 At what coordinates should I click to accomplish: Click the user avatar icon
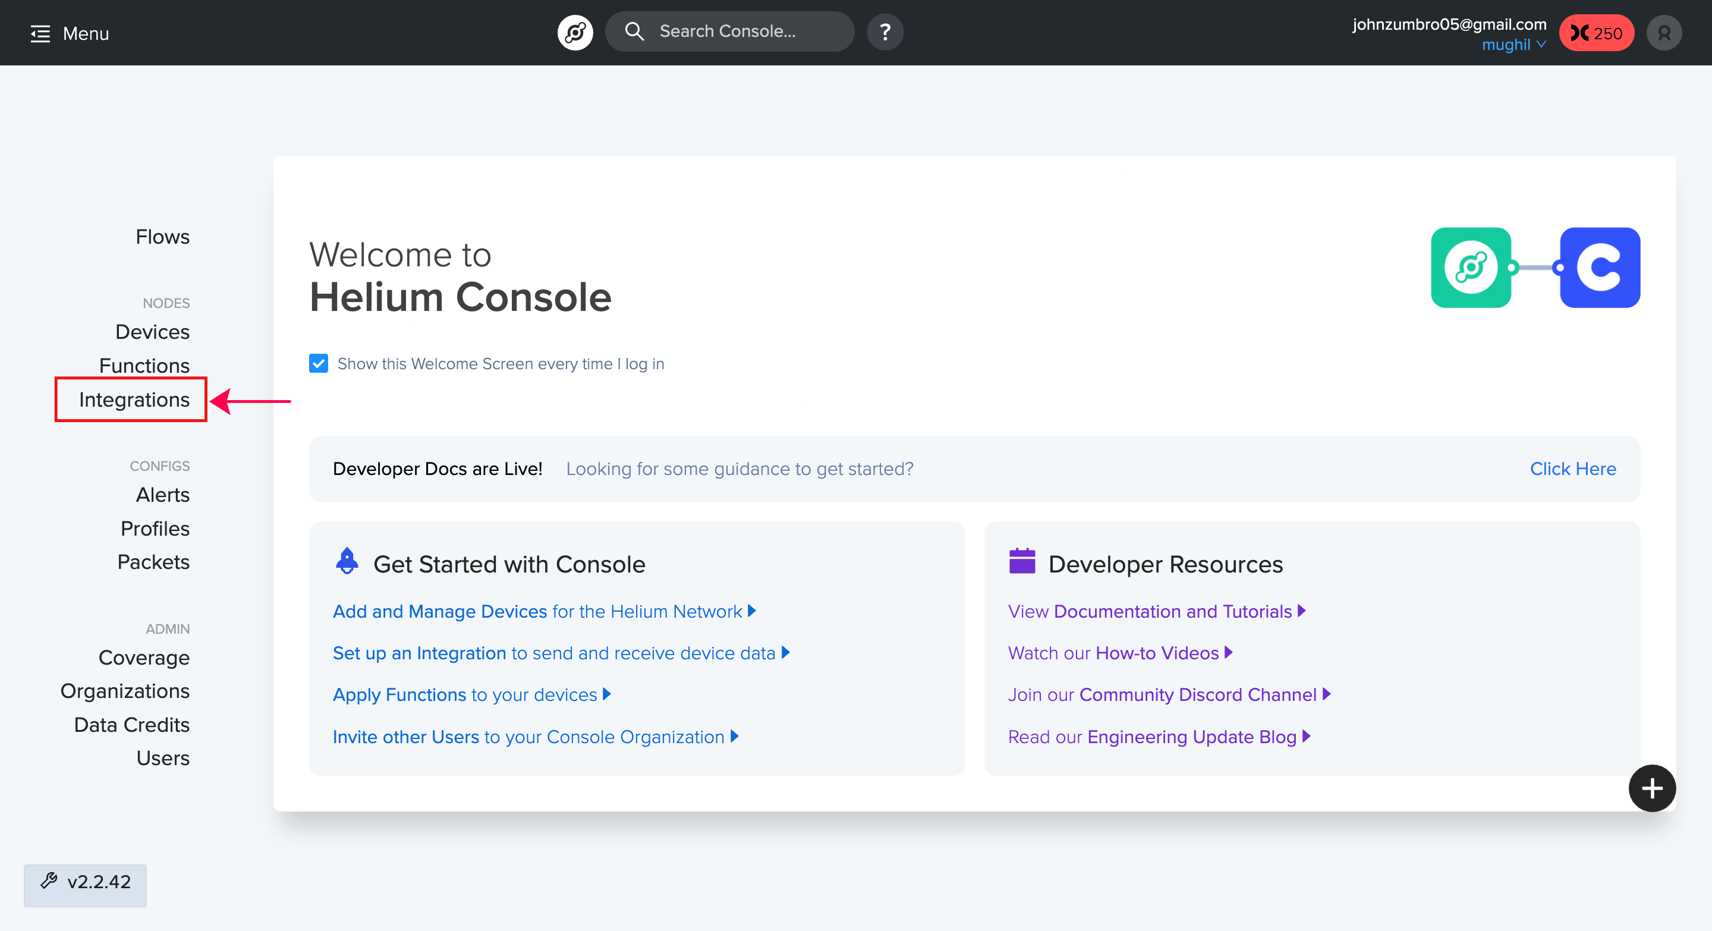[x=1663, y=33]
